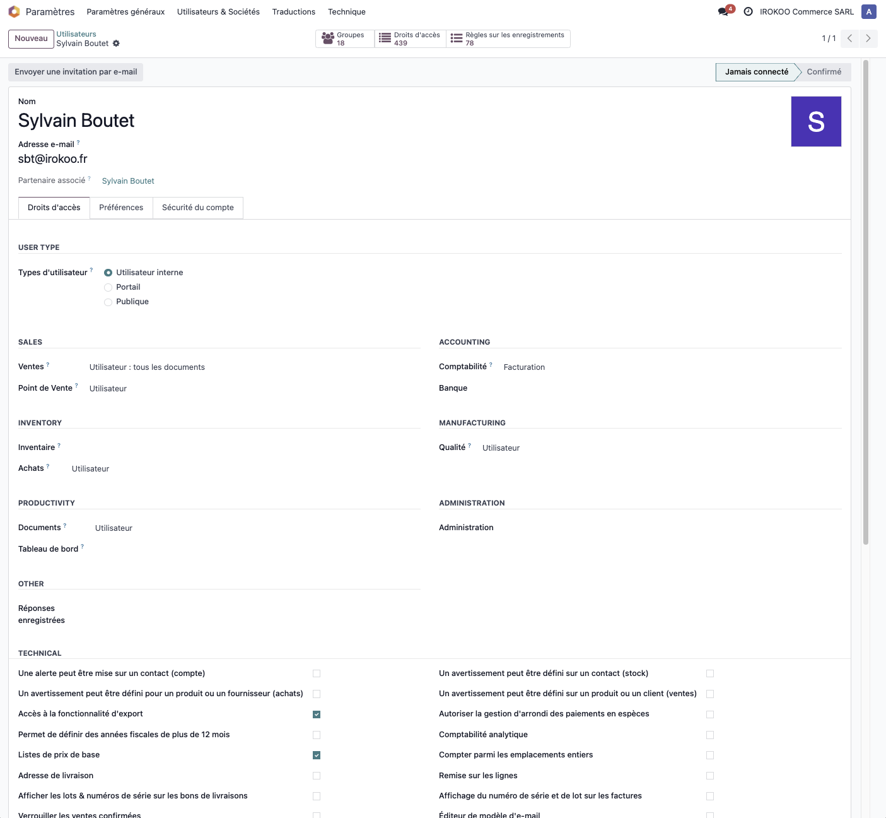
Task: Show help tooltip for Tableau de bord
Action: click(x=83, y=547)
